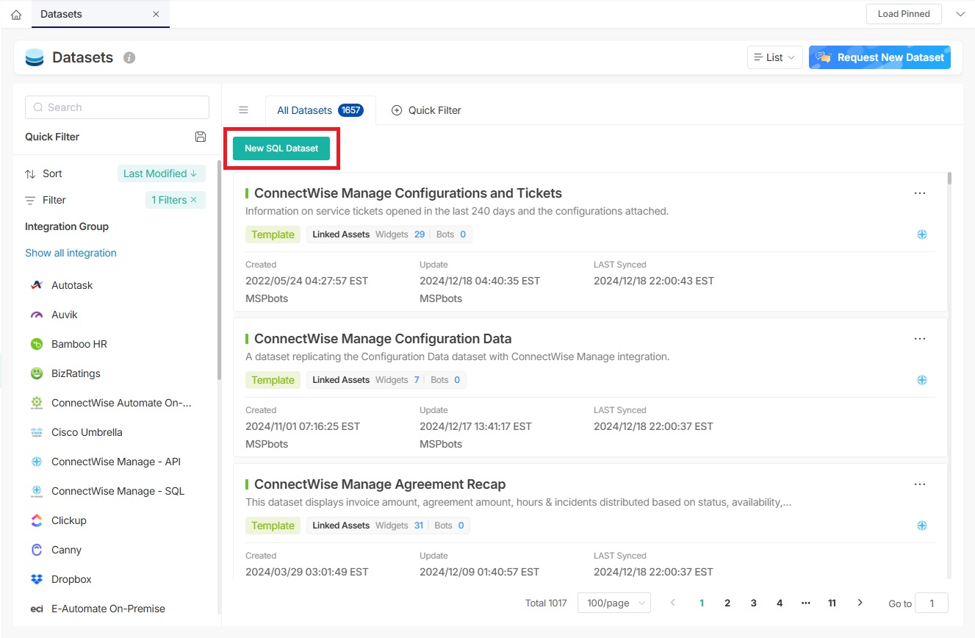975x638 pixels.
Task: Click the dataset Search field
Action: tap(118, 107)
